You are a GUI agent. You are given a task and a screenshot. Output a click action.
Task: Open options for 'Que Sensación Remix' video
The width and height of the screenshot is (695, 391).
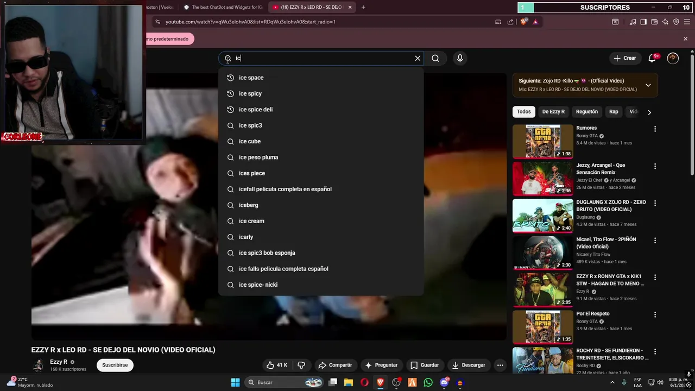coord(655,166)
